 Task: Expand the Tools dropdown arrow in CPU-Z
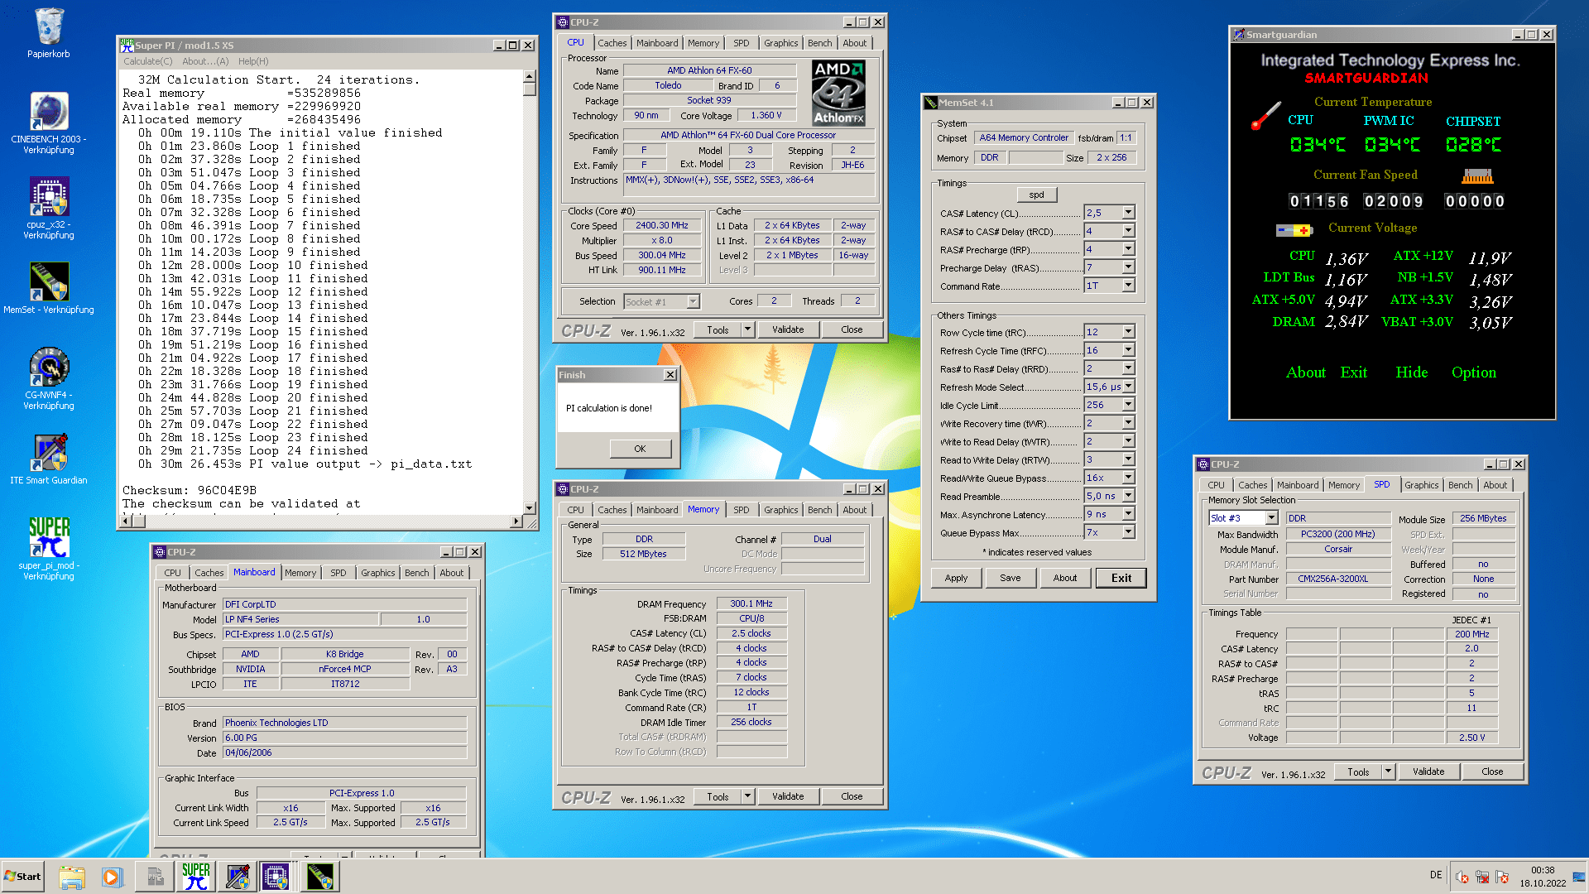click(x=747, y=329)
